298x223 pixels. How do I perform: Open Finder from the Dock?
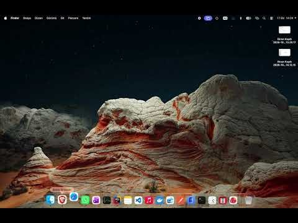[x=50, y=200]
